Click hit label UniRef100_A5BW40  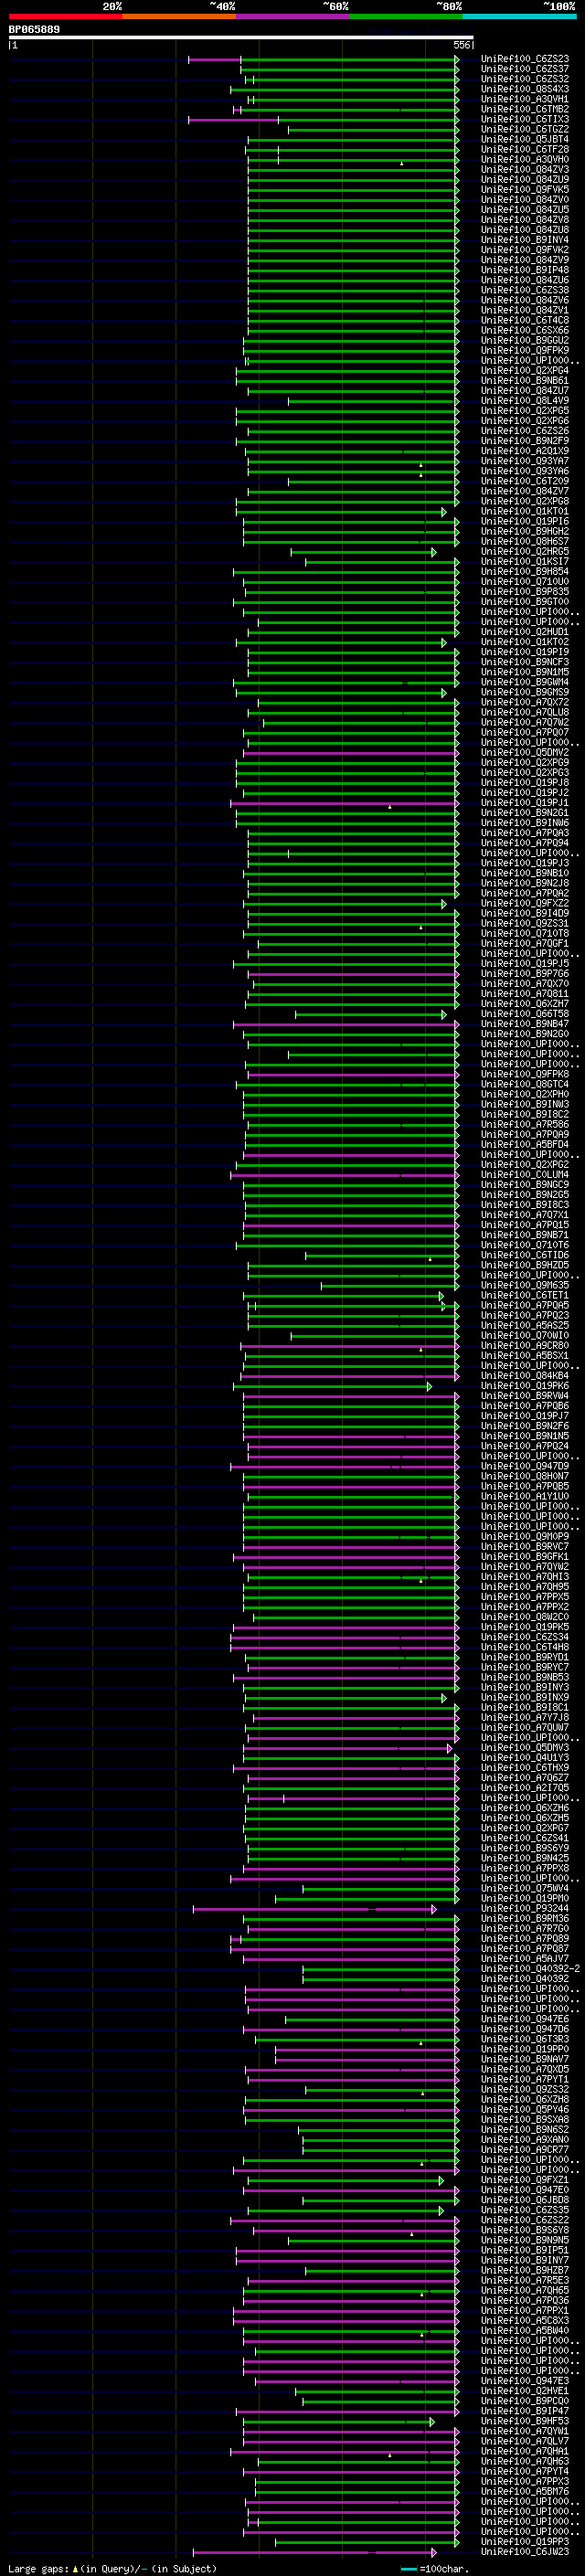pos(525,2331)
